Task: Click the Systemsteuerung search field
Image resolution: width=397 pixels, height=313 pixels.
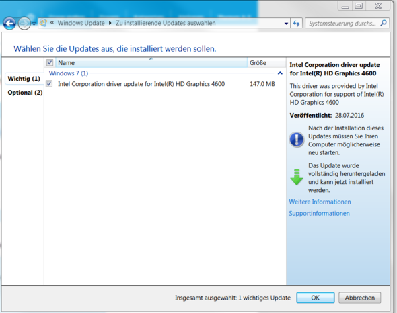Action: click(342, 24)
